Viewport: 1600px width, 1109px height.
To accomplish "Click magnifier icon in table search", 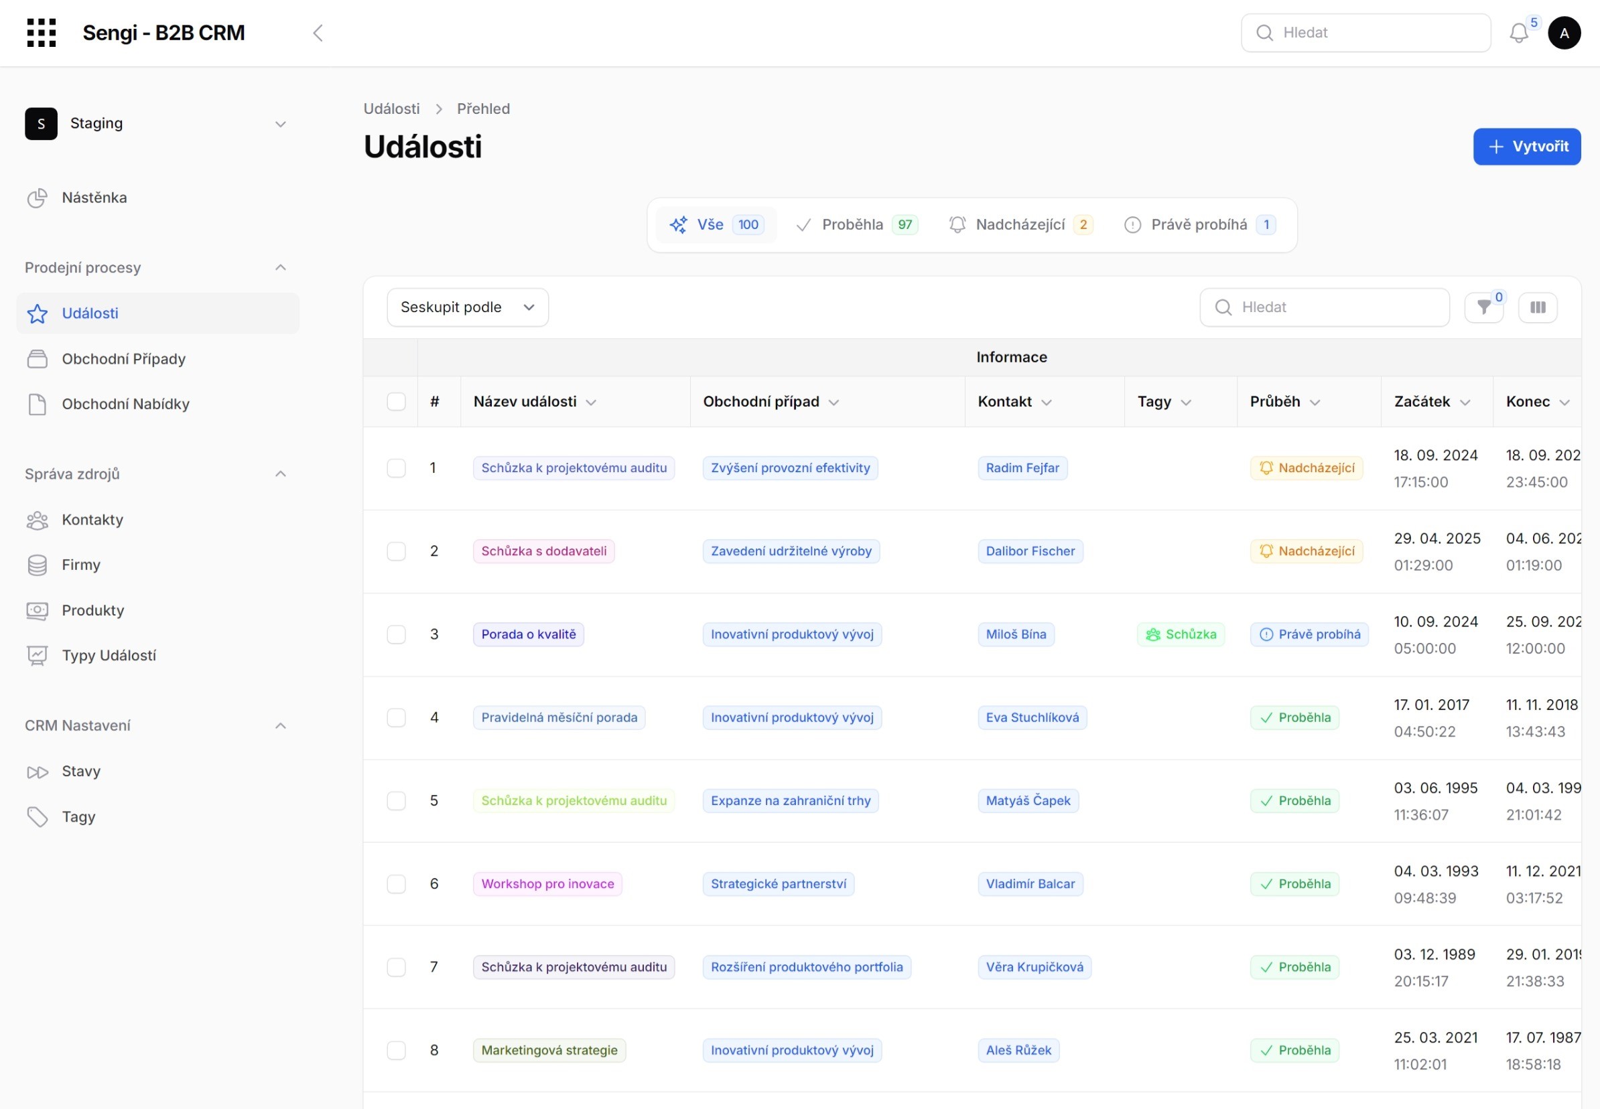I will point(1223,307).
